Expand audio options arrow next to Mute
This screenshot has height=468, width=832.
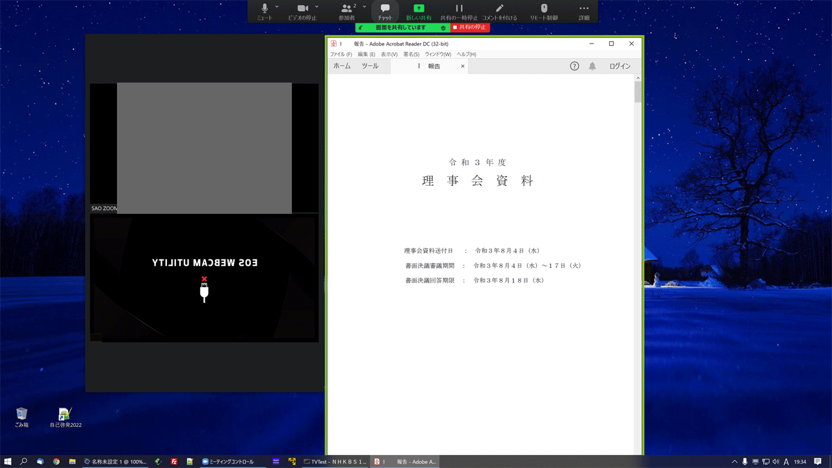[x=277, y=6]
